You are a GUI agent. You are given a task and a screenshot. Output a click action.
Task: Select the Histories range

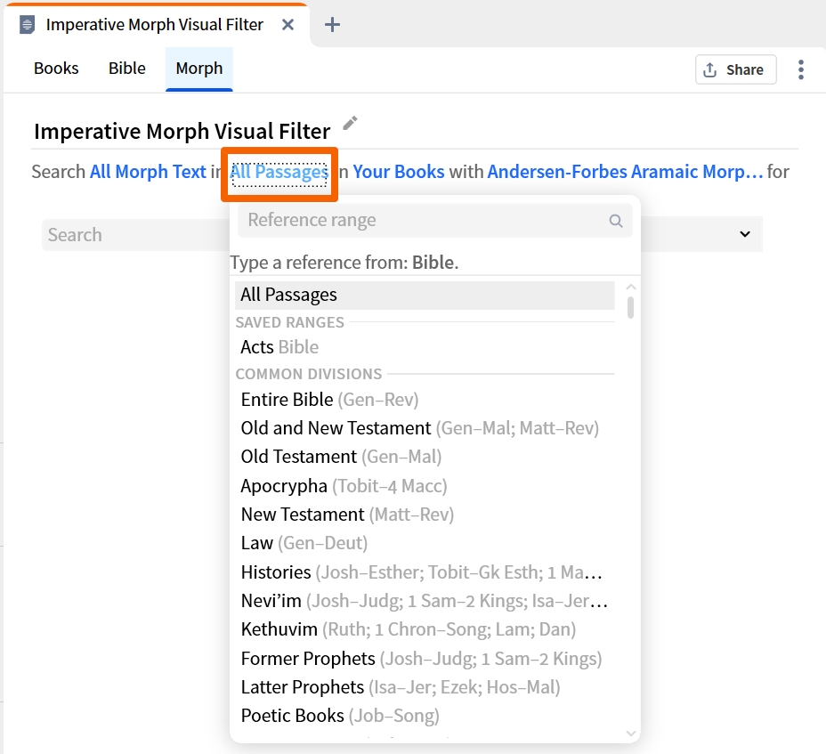[425, 572]
